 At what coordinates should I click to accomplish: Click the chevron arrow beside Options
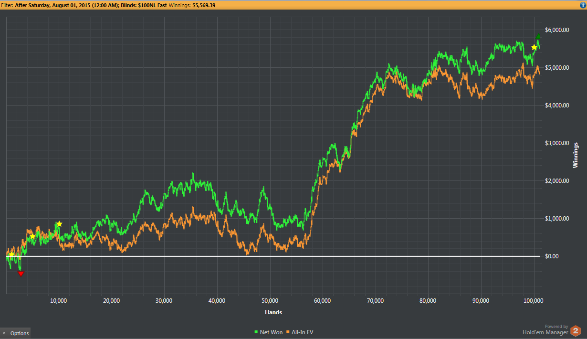[x=4, y=333]
